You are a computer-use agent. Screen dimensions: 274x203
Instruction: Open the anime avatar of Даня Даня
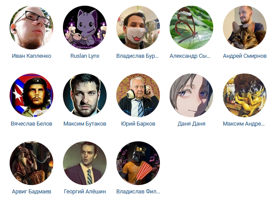pos(191,95)
